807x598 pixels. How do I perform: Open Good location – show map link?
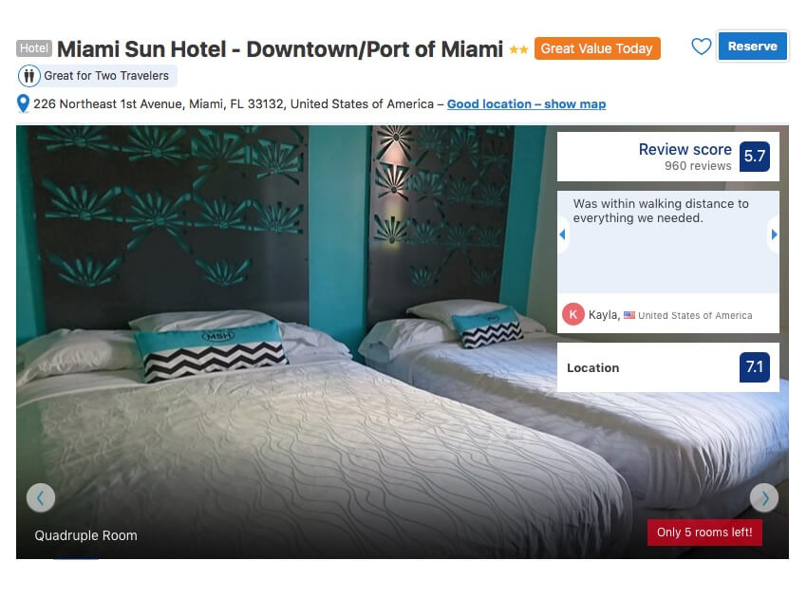click(x=526, y=104)
